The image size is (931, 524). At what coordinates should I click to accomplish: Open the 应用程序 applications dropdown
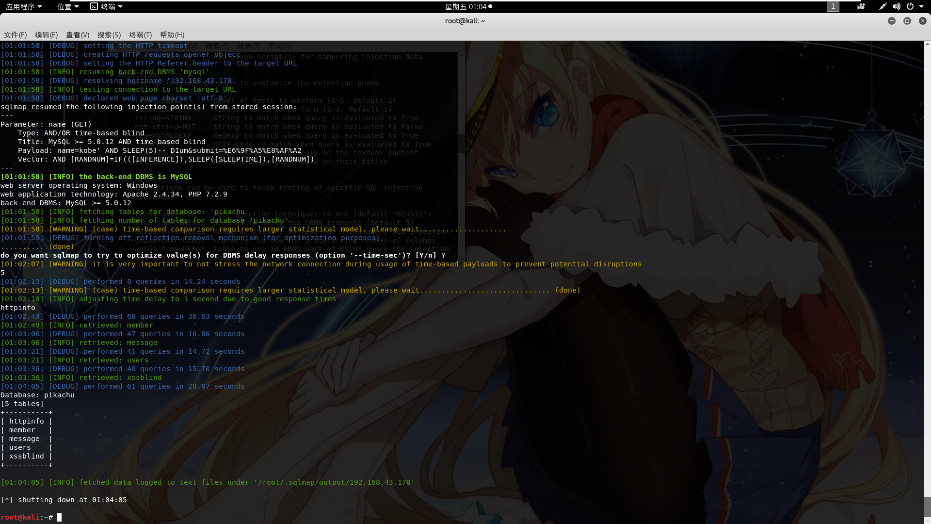24,6
